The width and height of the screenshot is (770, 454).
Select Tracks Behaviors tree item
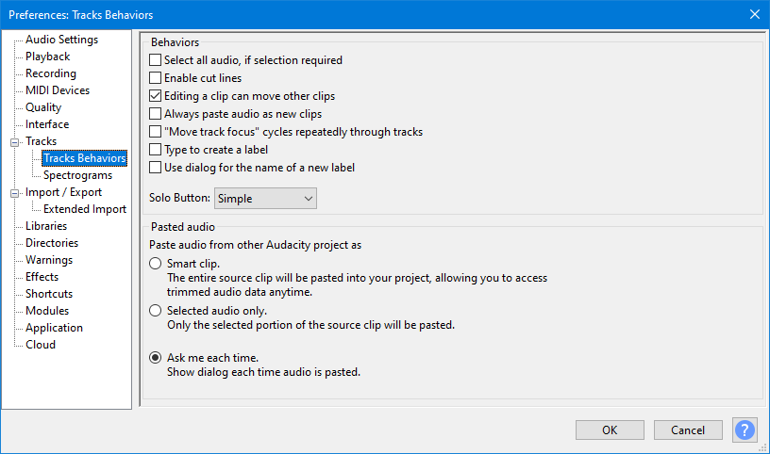click(x=85, y=158)
